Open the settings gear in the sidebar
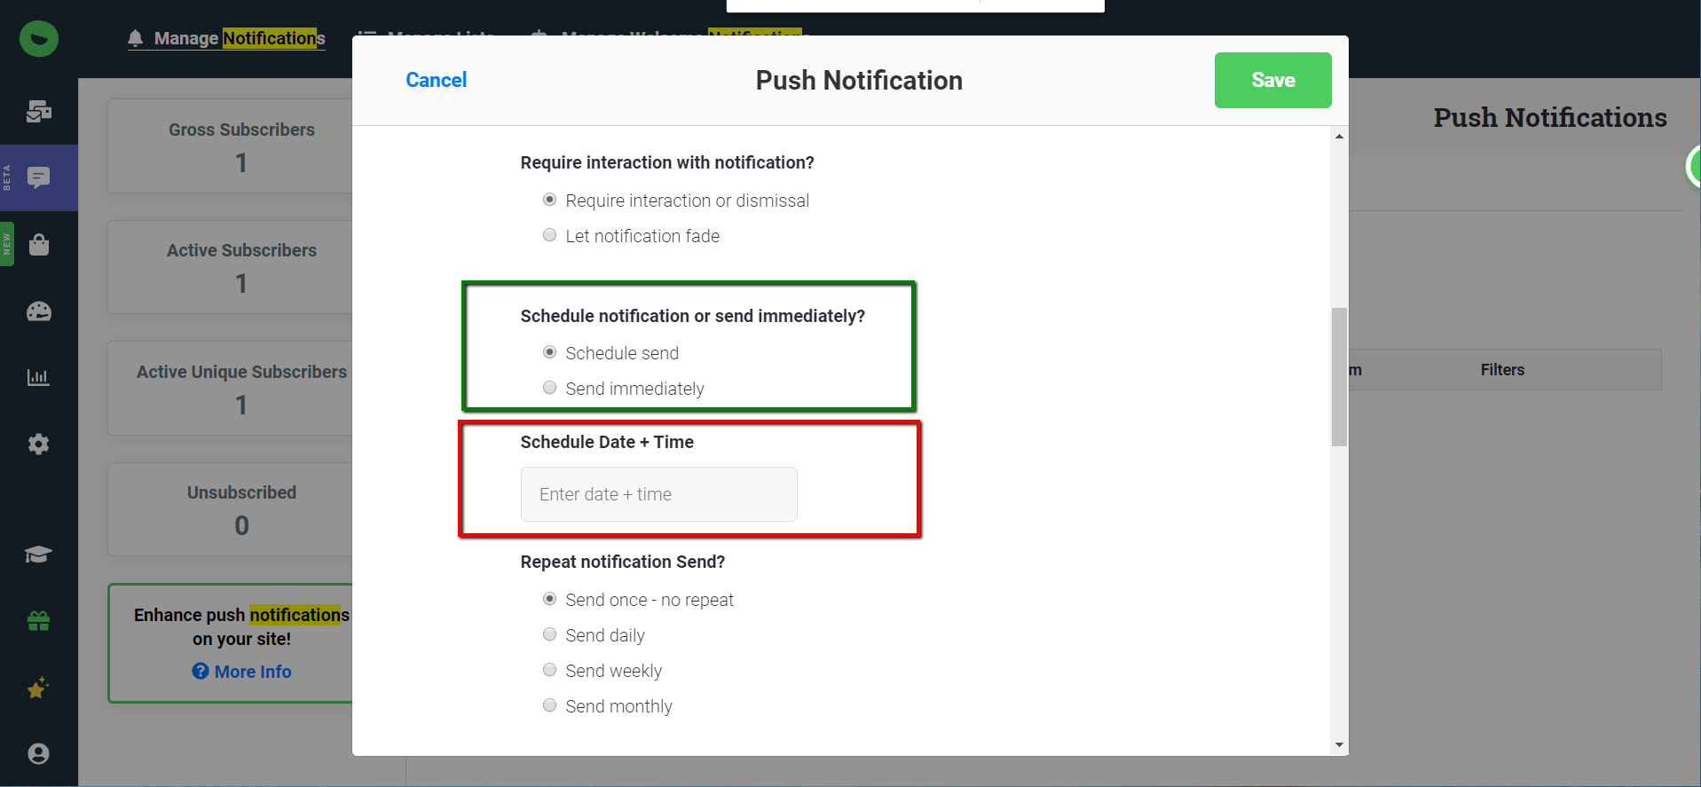The width and height of the screenshot is (1701, 787). tap(39, 444)
